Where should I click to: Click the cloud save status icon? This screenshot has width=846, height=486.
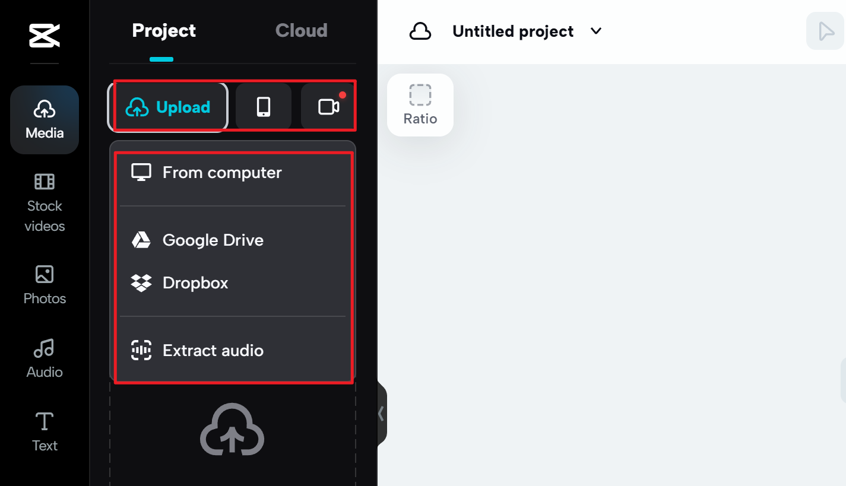[420, 31]
